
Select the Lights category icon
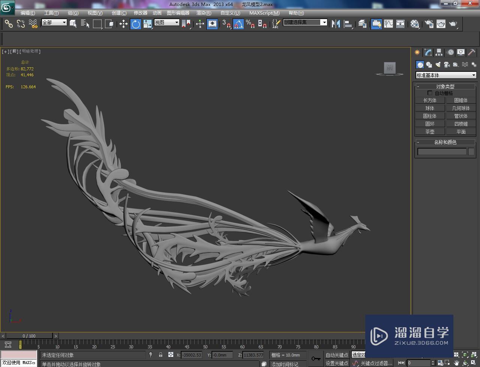coord(438,64)
